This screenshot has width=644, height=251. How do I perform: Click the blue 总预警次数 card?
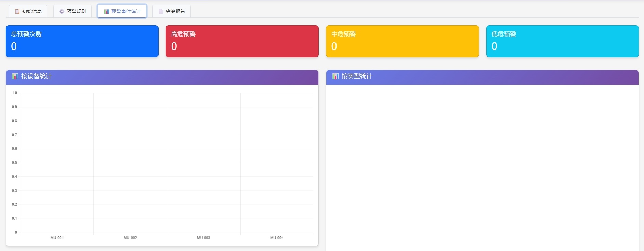click(x=82, y=41)
